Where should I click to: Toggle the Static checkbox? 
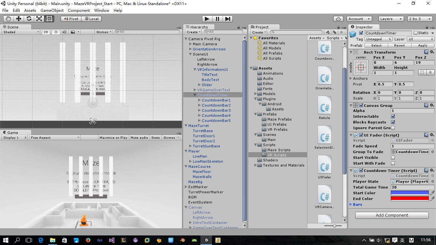[x=416, y=33]
